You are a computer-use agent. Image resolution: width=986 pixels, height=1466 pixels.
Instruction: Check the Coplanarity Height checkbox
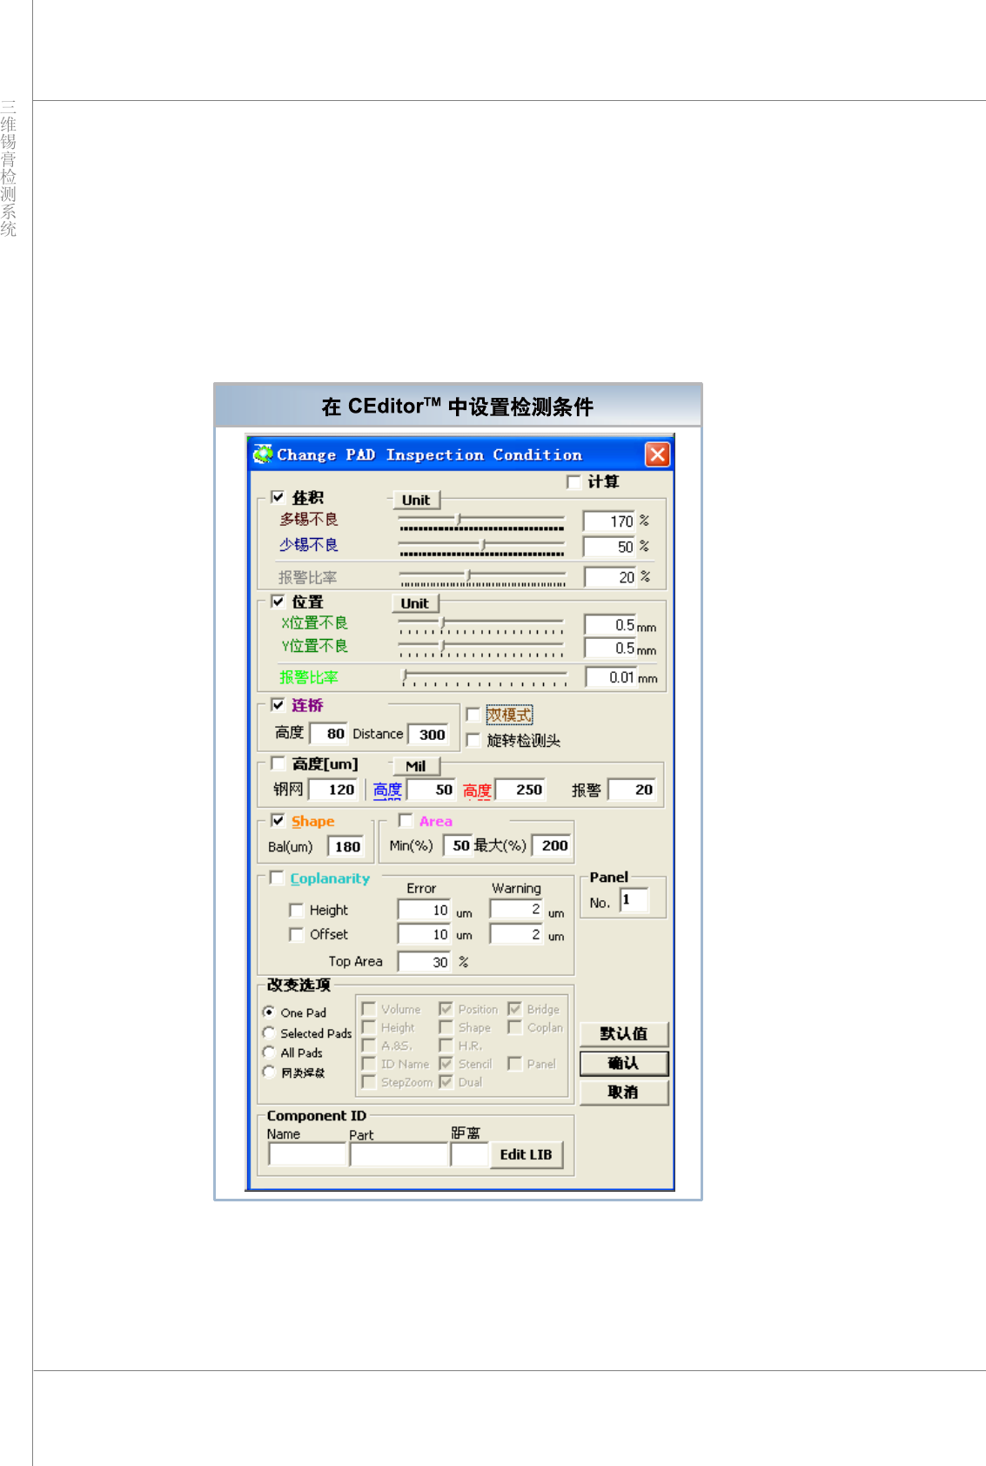[x=296, y=910]
